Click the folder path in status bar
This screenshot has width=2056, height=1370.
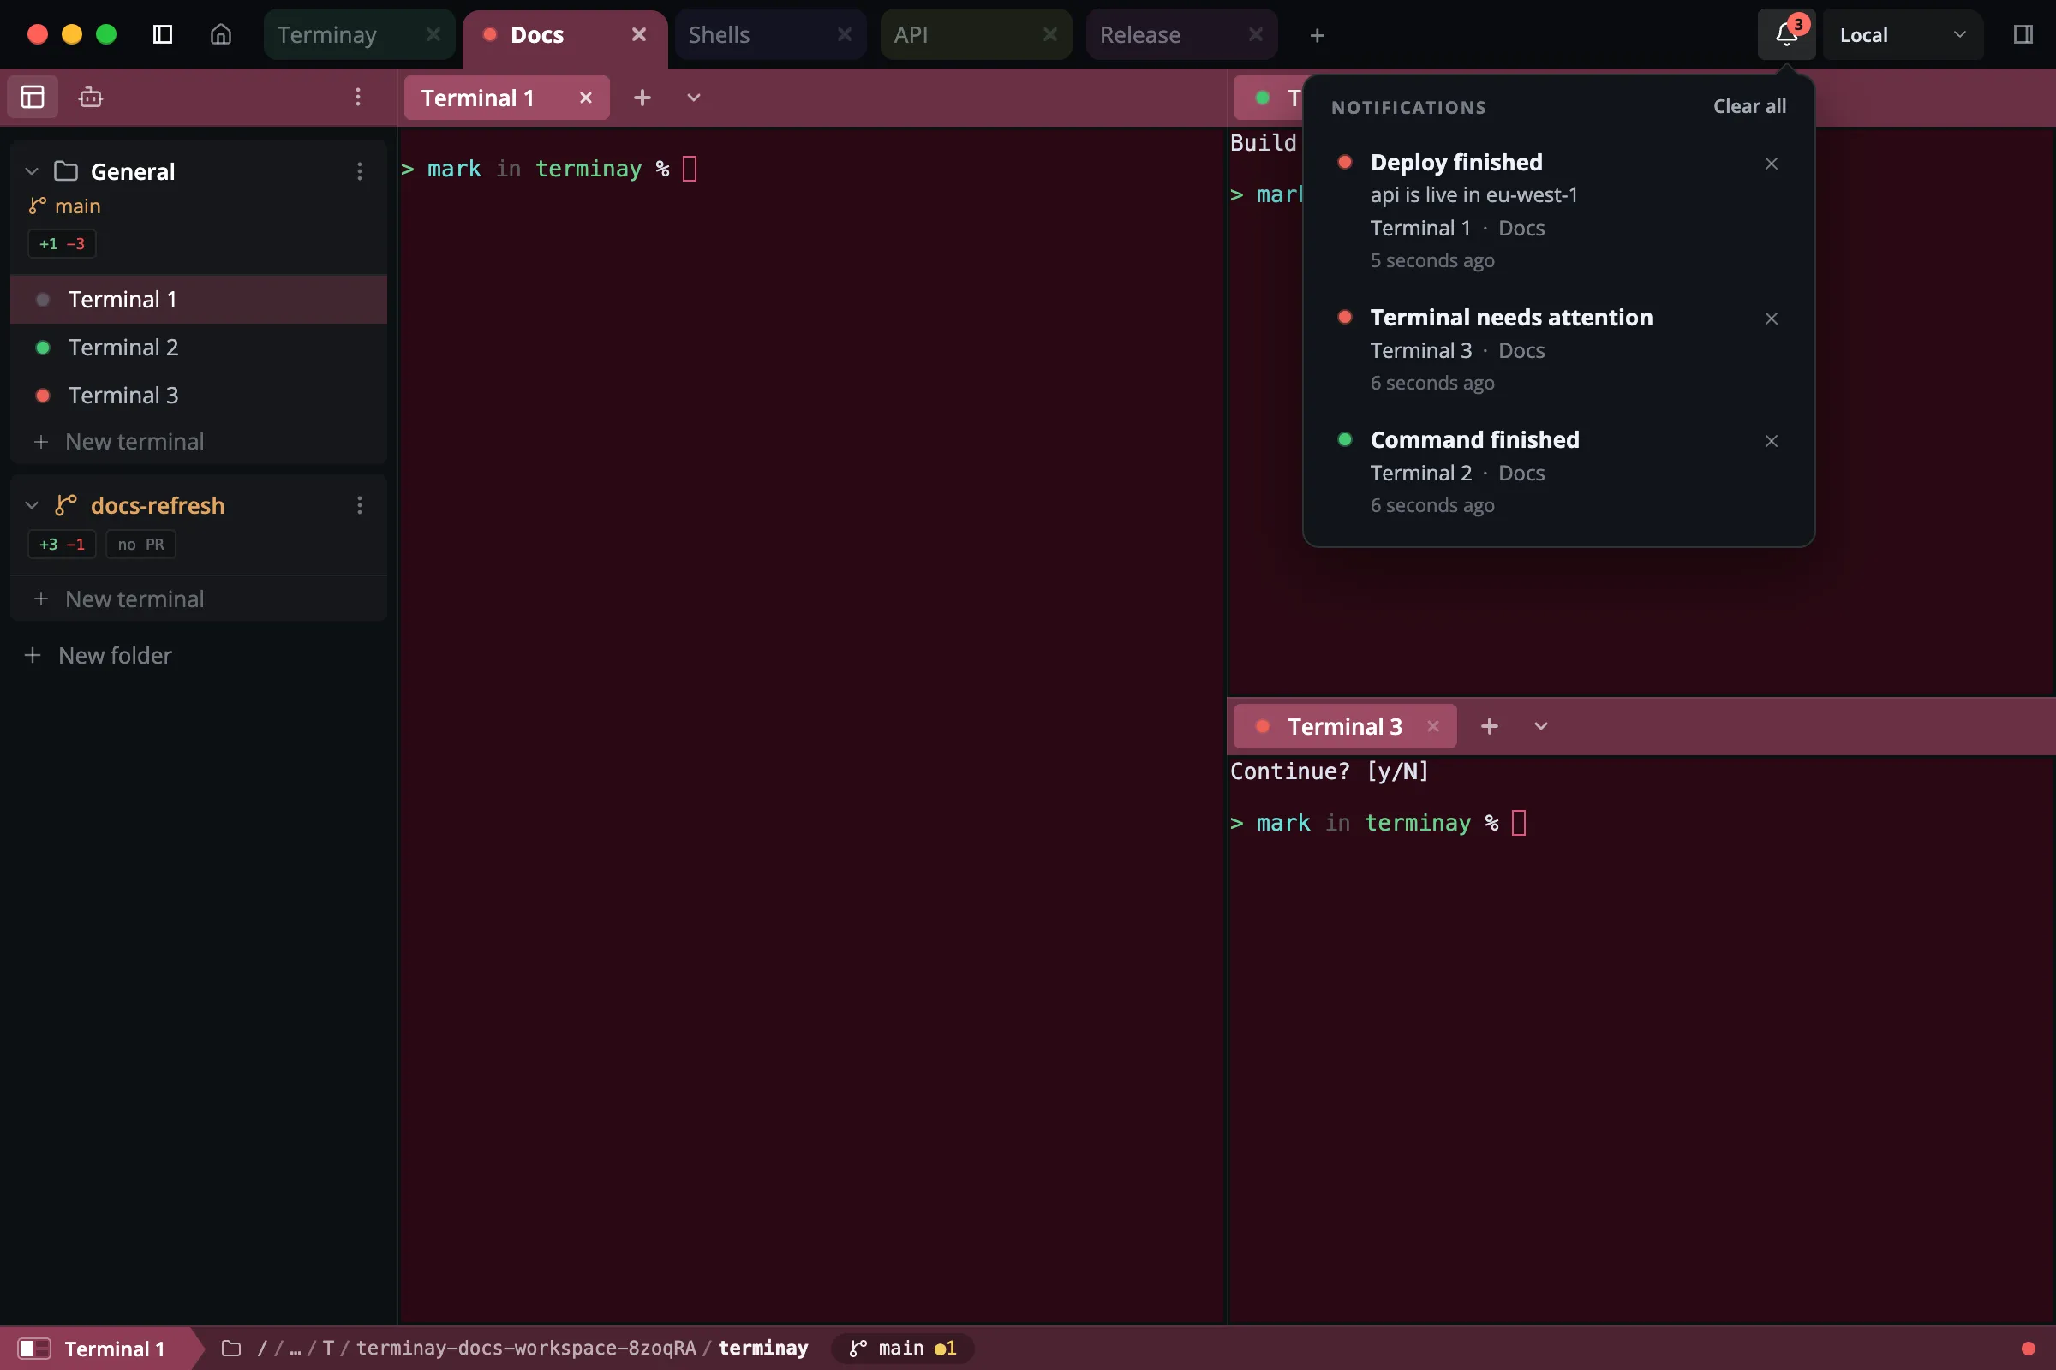[x=515, y=1348]
